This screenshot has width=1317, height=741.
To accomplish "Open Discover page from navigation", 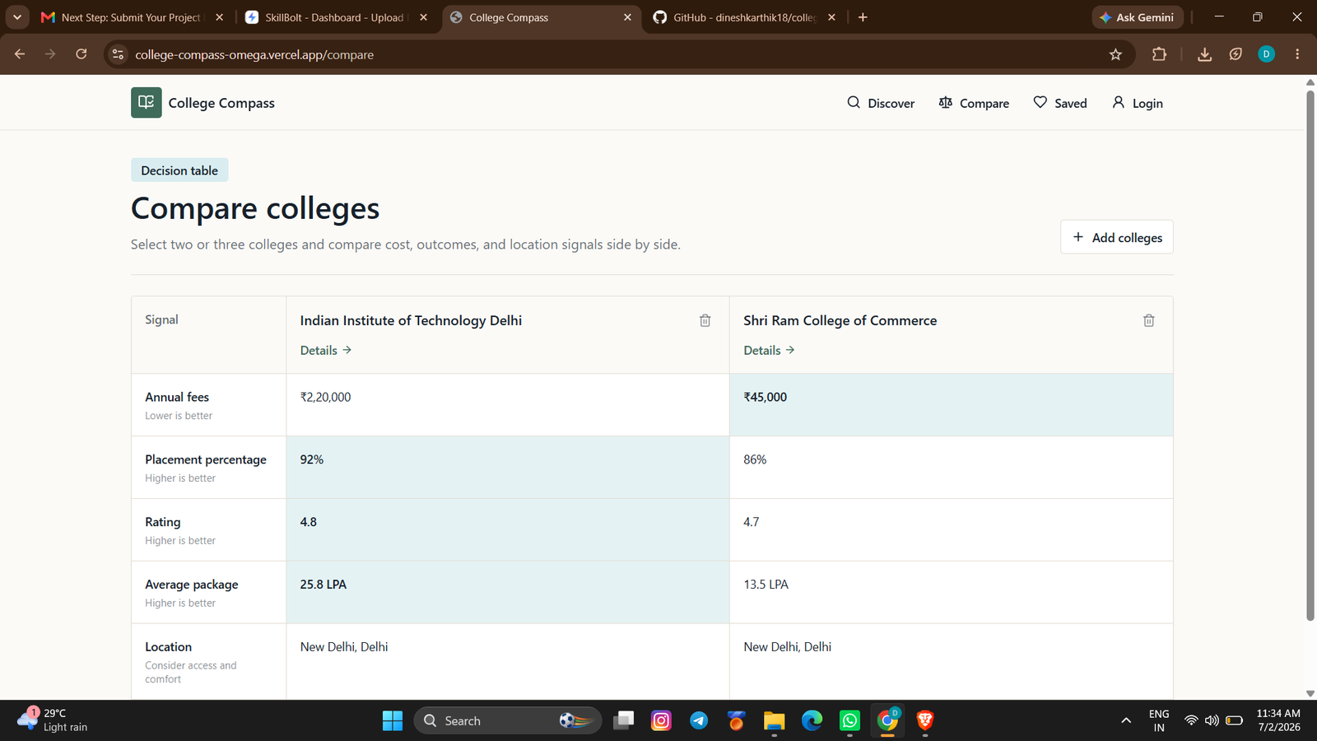I will (881, 103).
